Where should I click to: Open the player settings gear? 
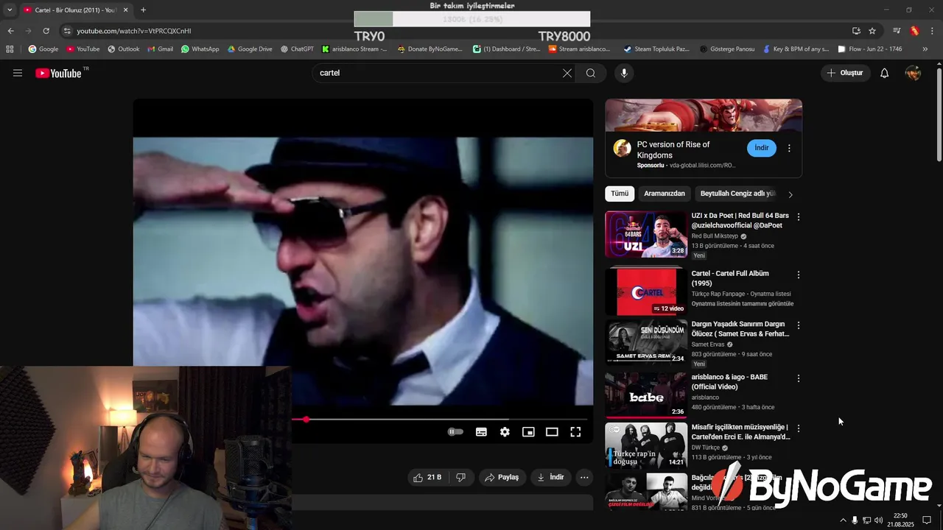click(505, 432)
